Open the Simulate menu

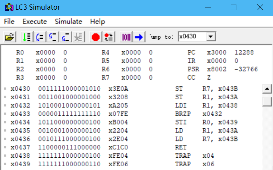tap(68, 22)
